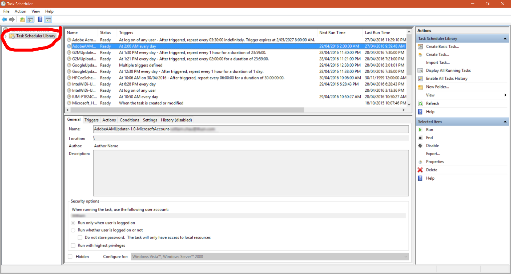Viewport: 511px width, 274px height.
Task: Select Task Scheduler Library in the tree
Action: (36, 36)
